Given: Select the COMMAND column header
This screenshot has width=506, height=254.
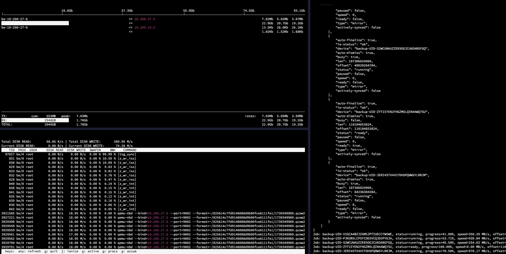Looking at the screenshot, I should point(129,150).
